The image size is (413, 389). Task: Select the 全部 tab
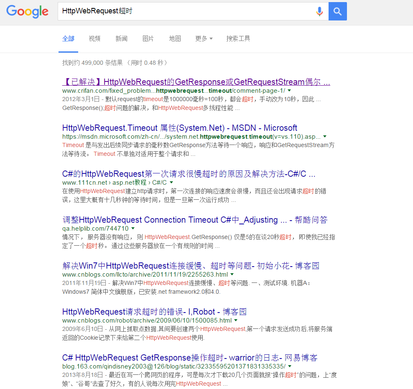point(68,39)
